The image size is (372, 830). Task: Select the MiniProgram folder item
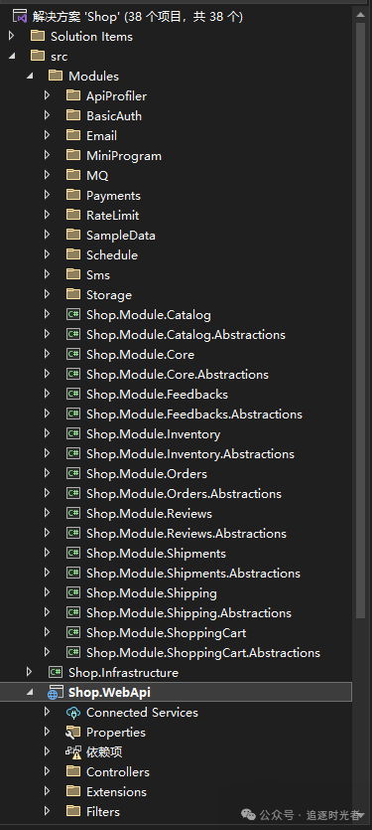click(x=124, y=156)
